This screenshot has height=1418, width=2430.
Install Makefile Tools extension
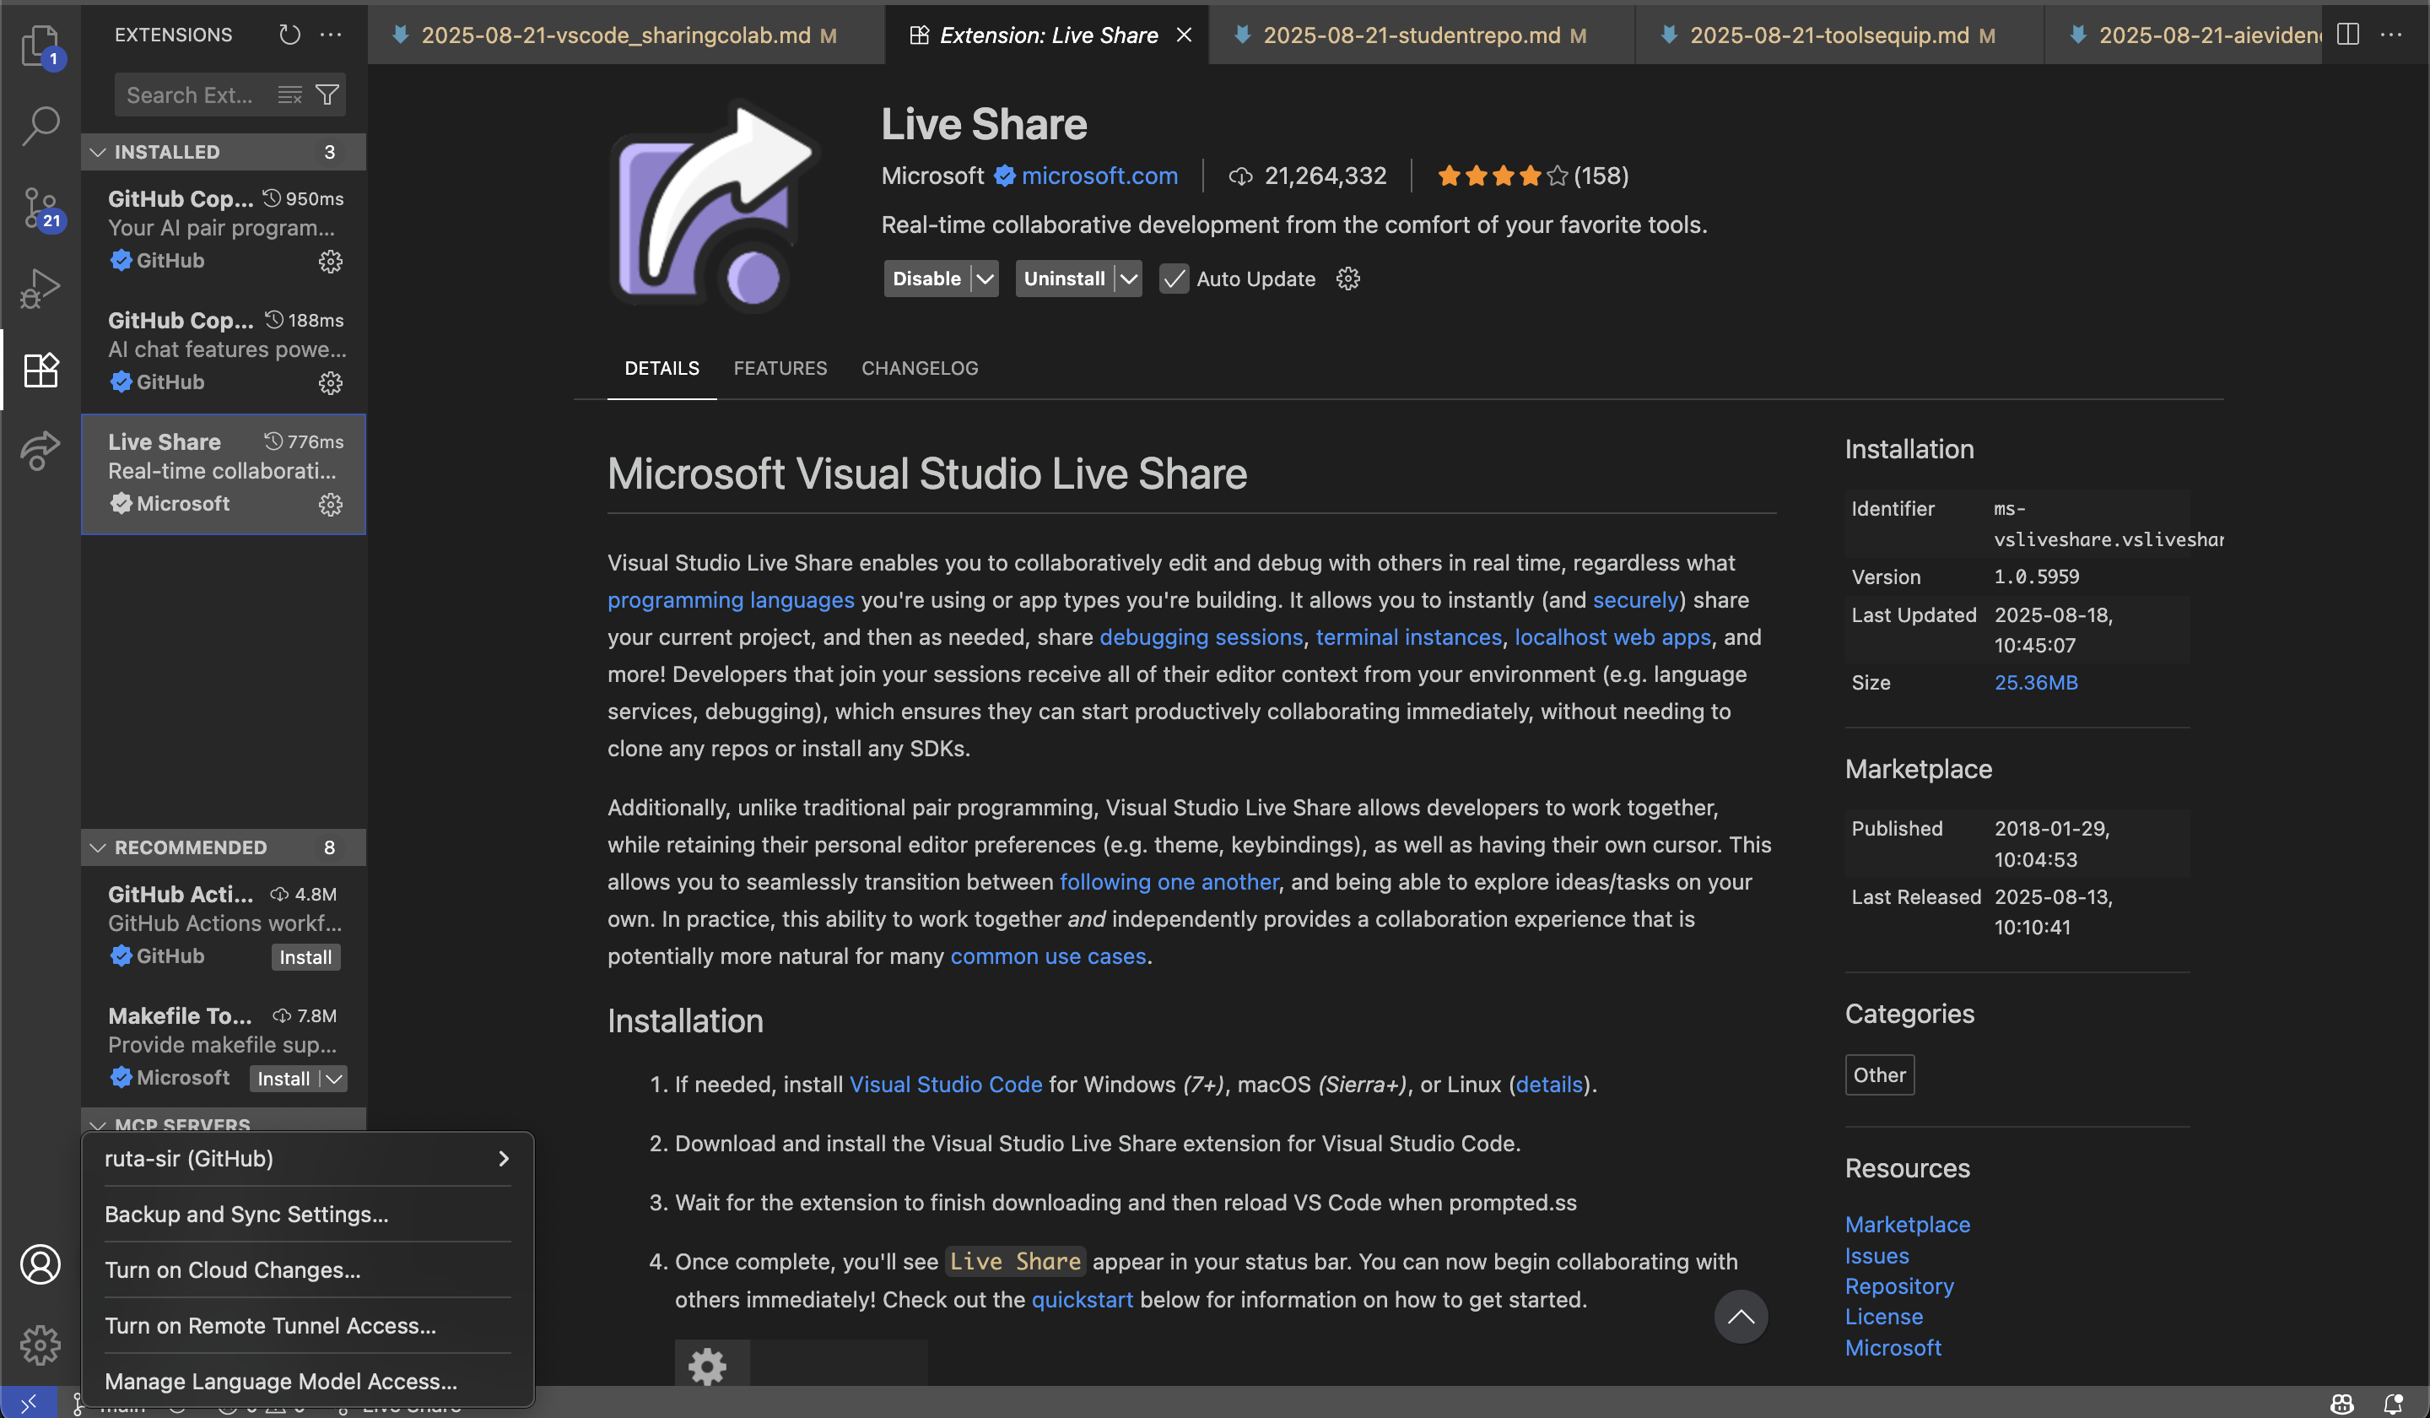click(283, 1079)
